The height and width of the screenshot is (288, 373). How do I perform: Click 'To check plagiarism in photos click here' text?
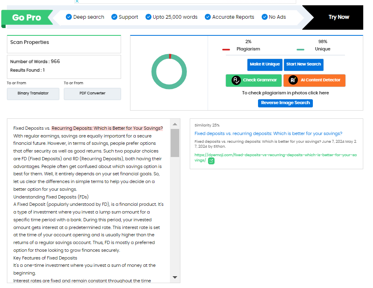285,93
